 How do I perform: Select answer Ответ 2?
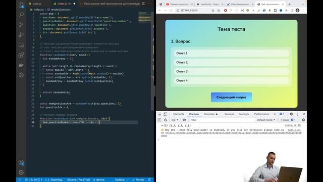pyautogui.click(x=231, y=62)
